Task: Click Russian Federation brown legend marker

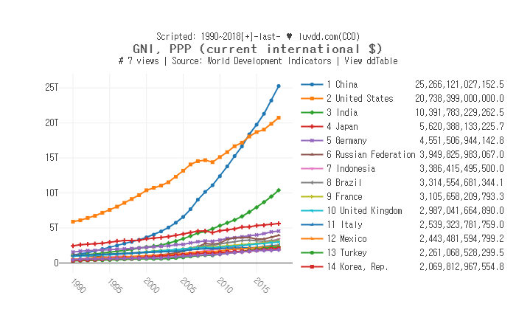Action: pos(313,155)
